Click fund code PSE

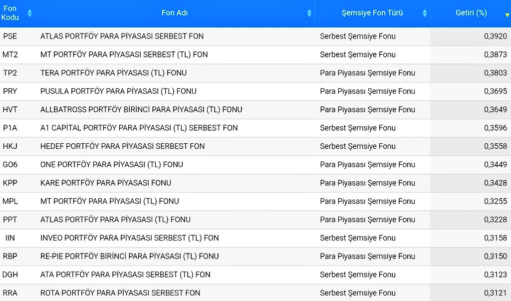[x=10, y=36]
